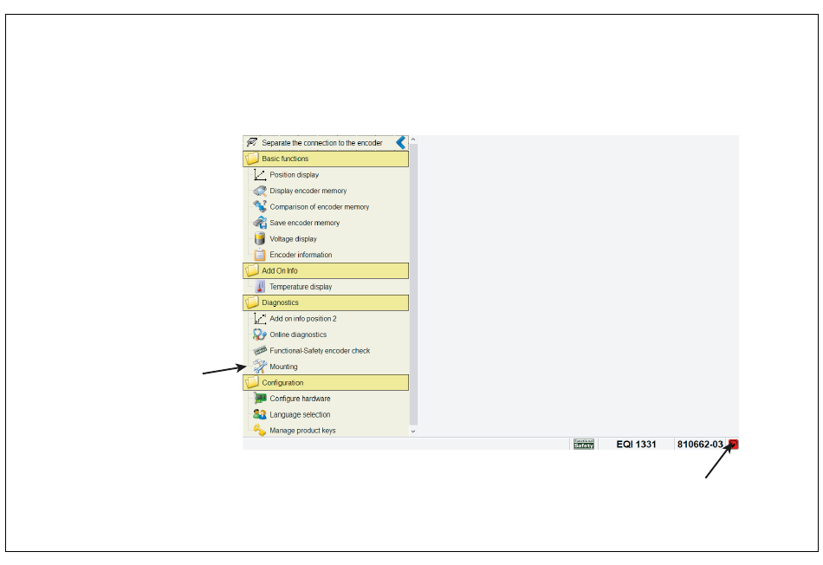This screenshot has height=565, width=823.
Task: Click the Save encoder memory icon
Action: click(x=259, y=223)
